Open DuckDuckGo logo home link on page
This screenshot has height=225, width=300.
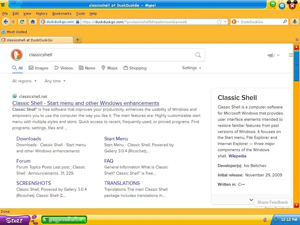pos(17,55)
